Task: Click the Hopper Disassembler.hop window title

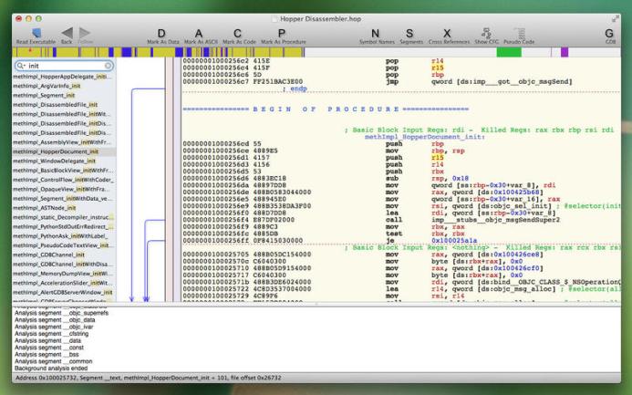Action: pyautogui.click(x=320, y=19)
